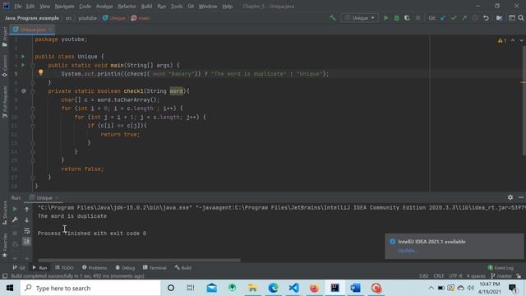Click the UTF-8 encoding status
The width and height of the screenshot is (526, 296).
[455, 276]
